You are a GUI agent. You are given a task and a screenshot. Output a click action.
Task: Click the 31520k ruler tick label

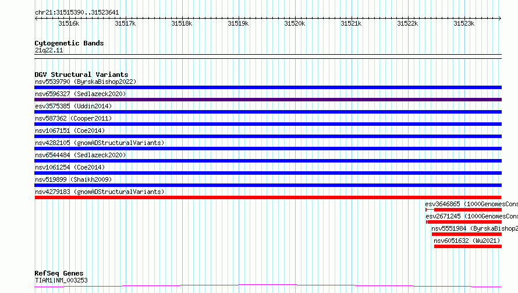click(295, 23)
